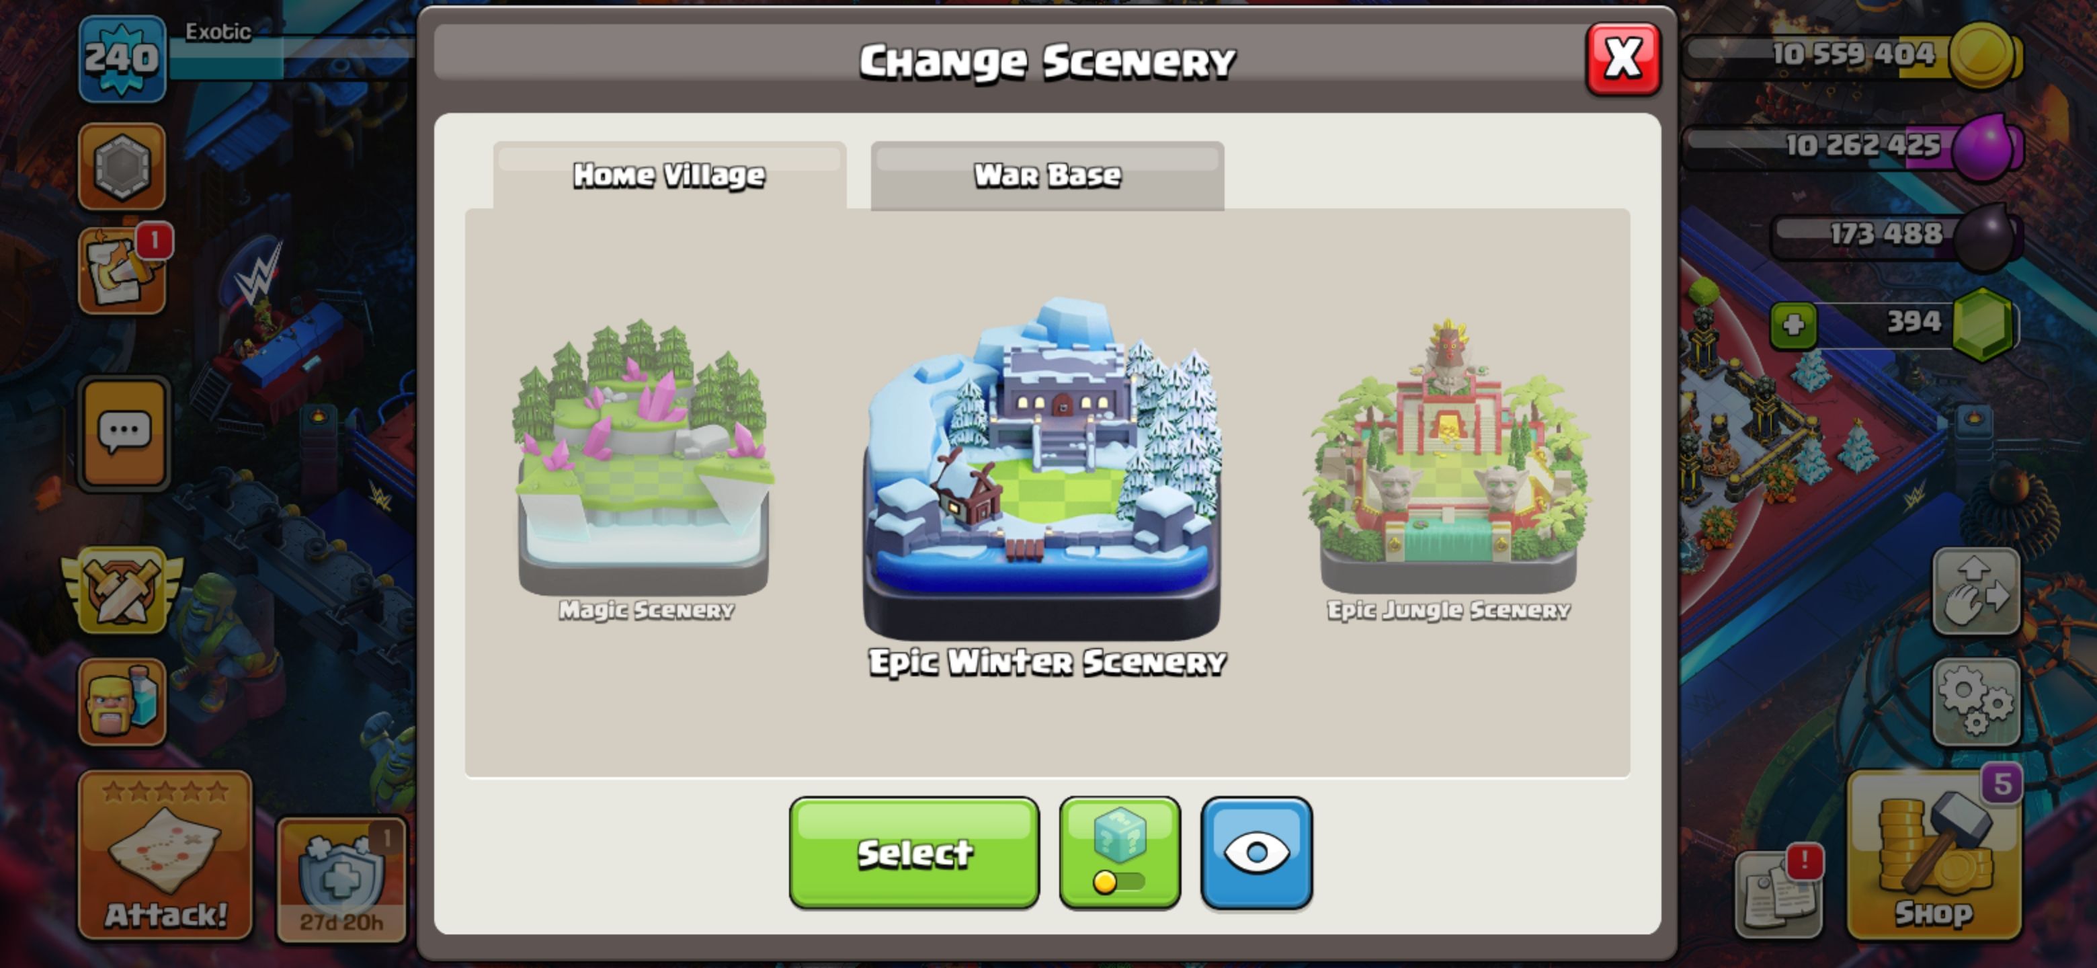Viewport: 2097px width, 968px height.
Task: Choose the Magic Scenery thumbnail
Action: 643,468
